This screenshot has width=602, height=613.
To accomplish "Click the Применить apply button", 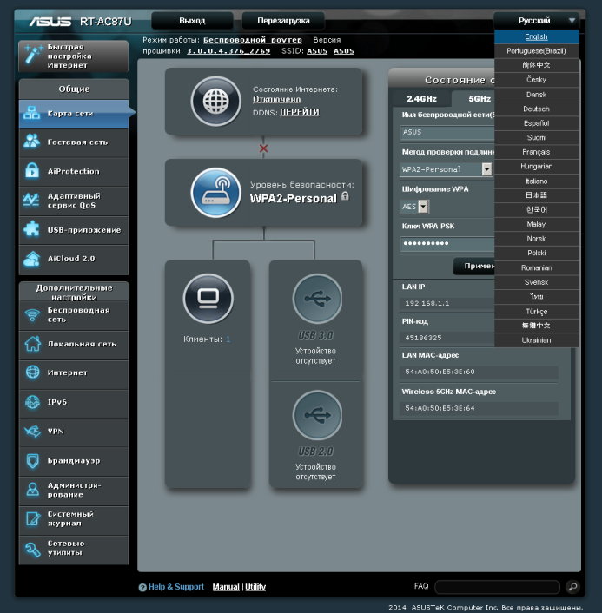I will (474, 266).
